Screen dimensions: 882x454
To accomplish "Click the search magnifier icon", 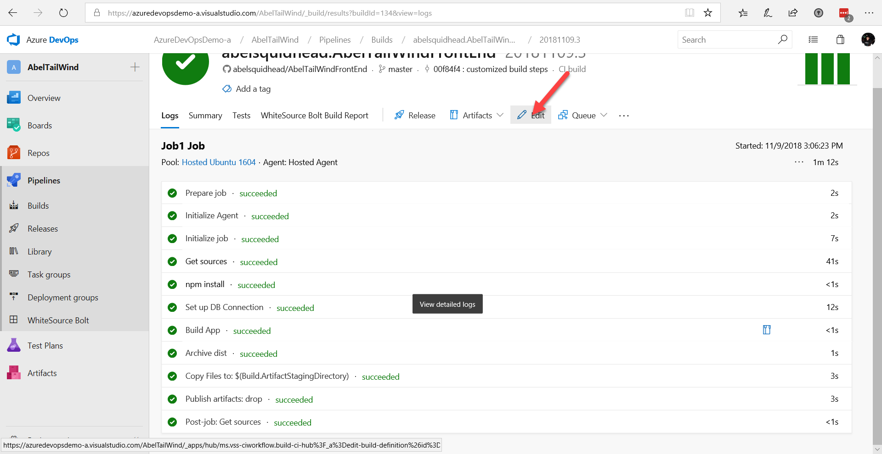I will tap(782, 39).
